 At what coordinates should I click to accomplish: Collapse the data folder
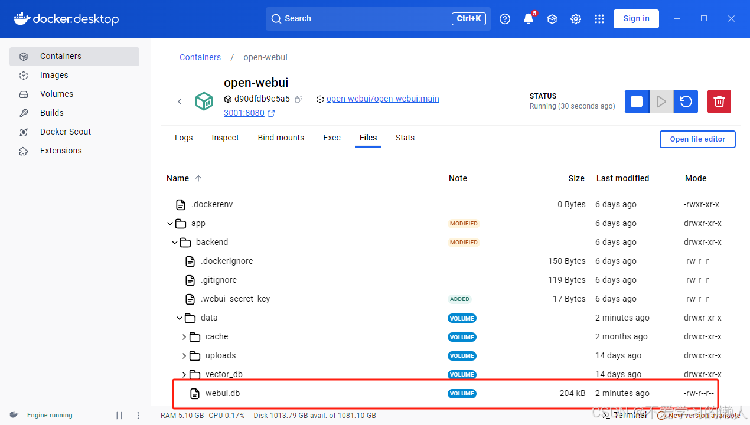[180, 318]
